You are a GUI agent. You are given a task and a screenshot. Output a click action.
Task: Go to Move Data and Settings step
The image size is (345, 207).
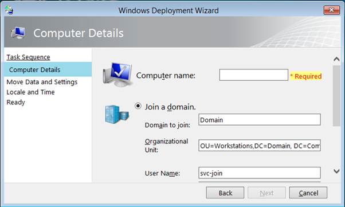click(42, 82)
